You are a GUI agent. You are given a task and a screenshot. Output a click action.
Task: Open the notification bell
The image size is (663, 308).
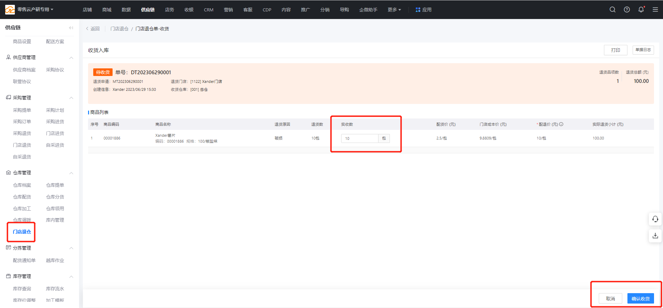(x=641, y=10)
